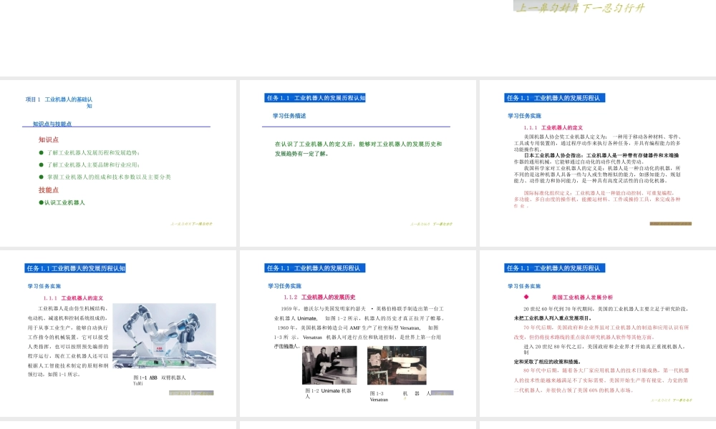Image resolution: width=716 pixels, height=429 pixels.
Task: Click the red paragraph beginning 70 年代后期
Action: click(x=601, y=332)
